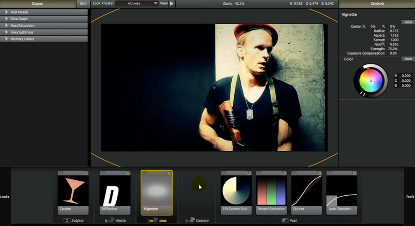Open the Auto Shoulder tool card

click(x=342, y=193)
